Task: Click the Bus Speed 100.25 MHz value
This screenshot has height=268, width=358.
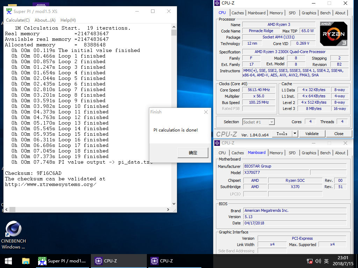Action: pyautogui.click(x=259, y=102)
